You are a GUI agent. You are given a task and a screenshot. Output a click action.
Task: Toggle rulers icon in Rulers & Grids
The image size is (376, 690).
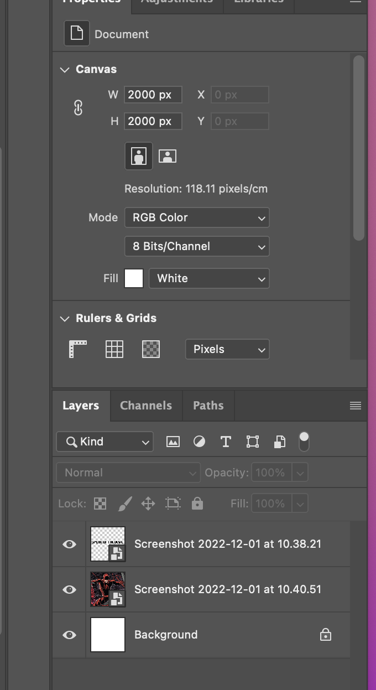click(78, 349)
